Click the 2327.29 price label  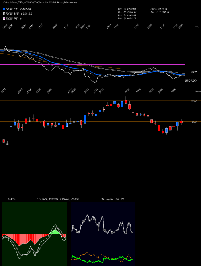191,81
